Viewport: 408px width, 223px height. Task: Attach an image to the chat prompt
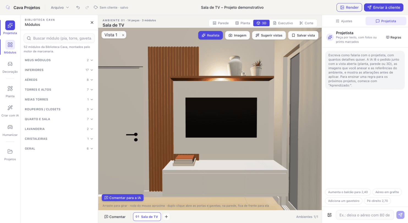(x=330, y=215)
